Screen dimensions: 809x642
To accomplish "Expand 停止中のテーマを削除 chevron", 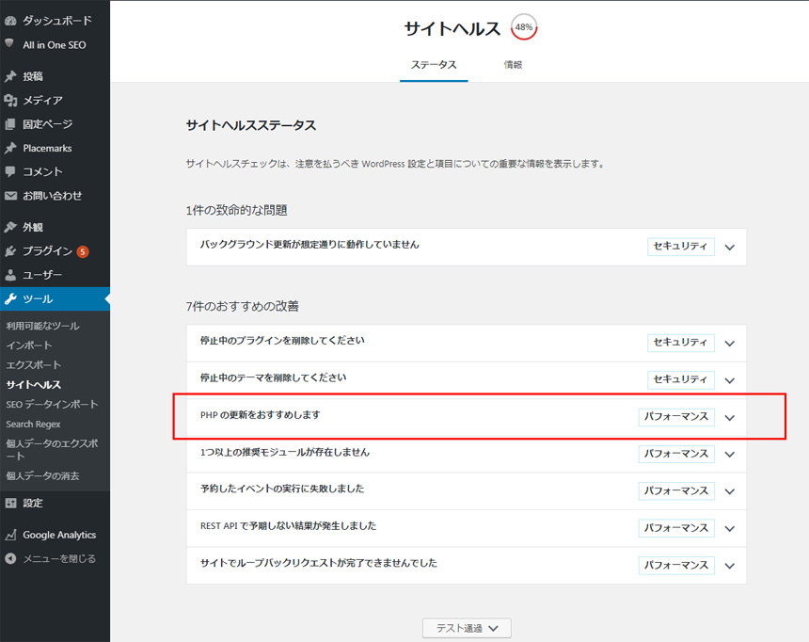I will [x=730, y=380].
